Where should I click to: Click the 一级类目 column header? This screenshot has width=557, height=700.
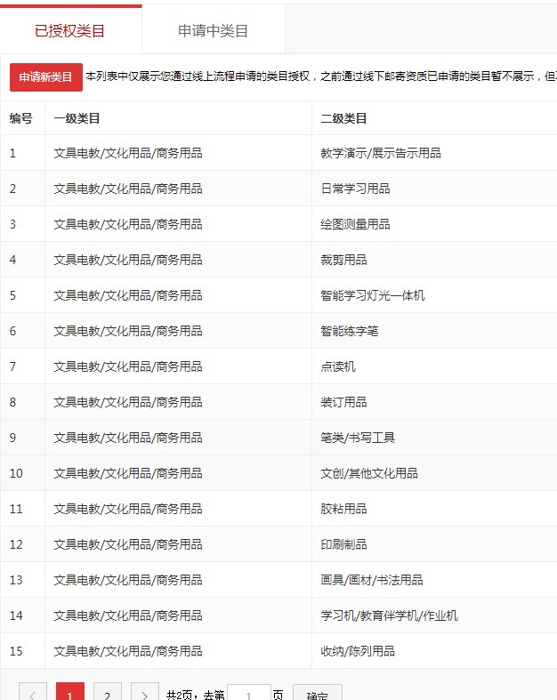178,118
